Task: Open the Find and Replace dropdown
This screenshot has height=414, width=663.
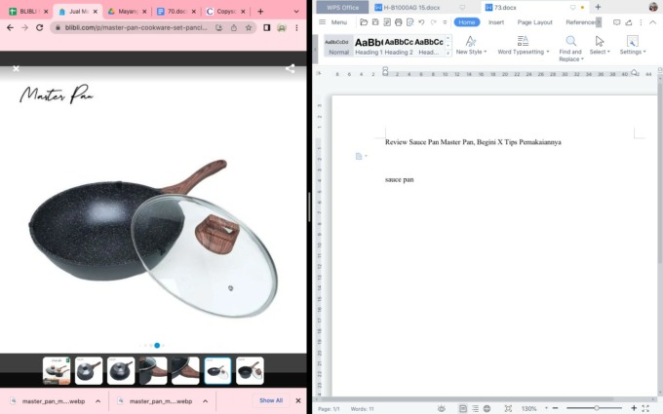Action: coord(570,48)
